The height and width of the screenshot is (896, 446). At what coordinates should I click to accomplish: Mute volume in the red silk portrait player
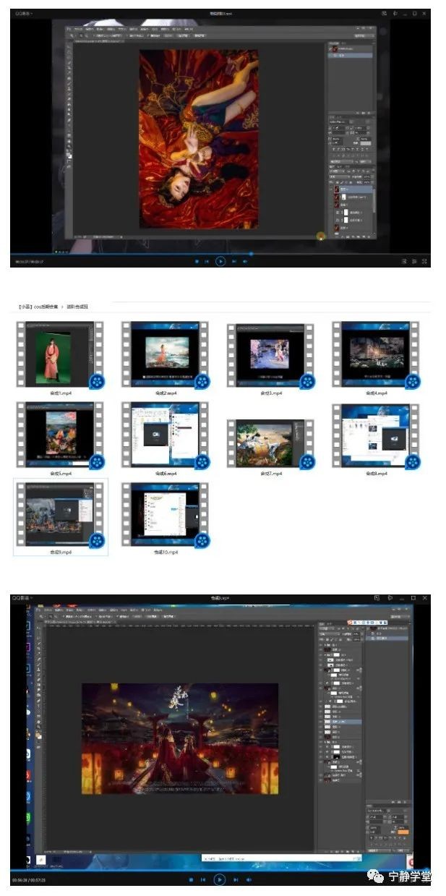coord(246,261)
